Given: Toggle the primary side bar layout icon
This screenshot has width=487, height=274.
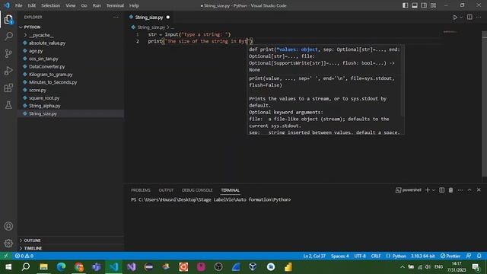Looking at the screenshot, I should coord(406,5).
